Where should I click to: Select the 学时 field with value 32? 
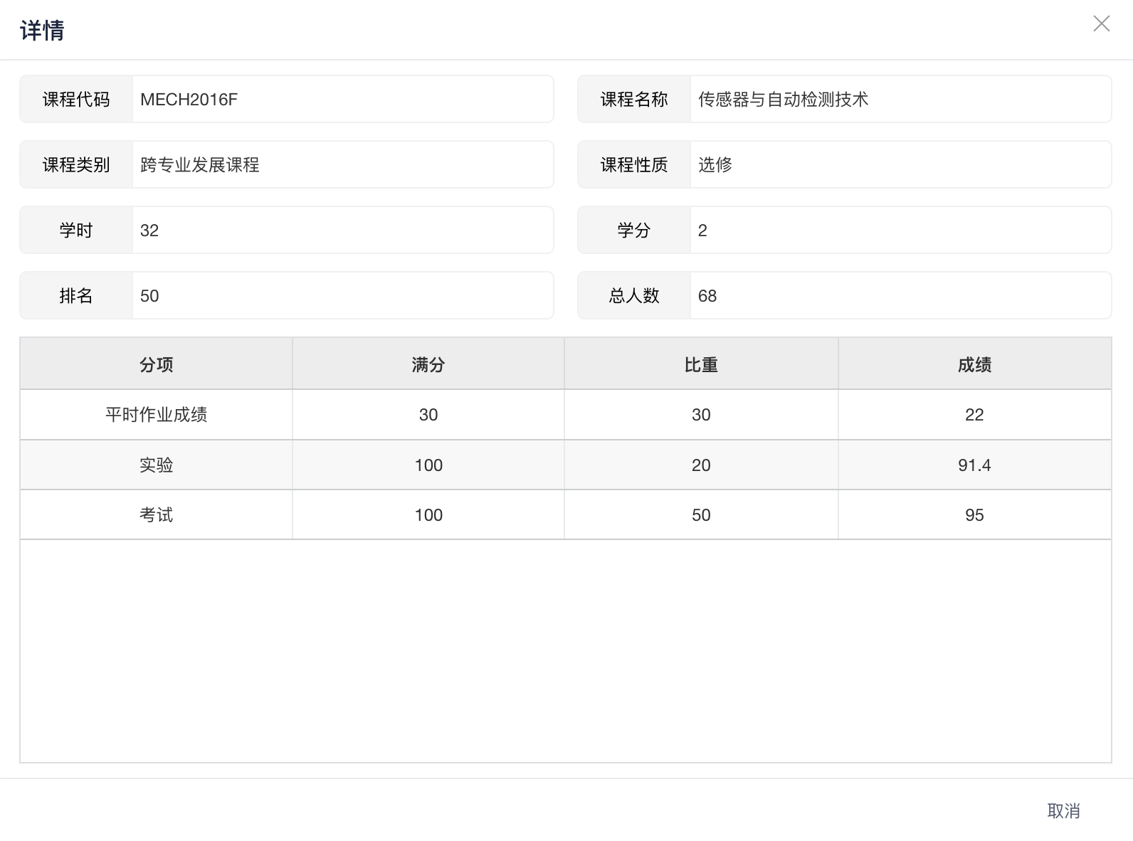342,231
